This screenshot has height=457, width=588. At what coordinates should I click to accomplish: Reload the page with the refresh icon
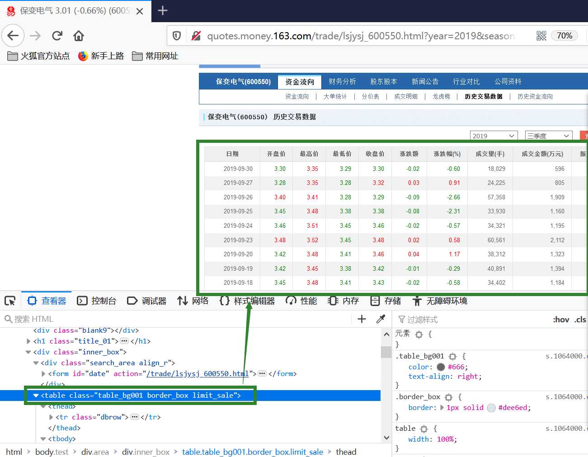(x=57, y=36)
